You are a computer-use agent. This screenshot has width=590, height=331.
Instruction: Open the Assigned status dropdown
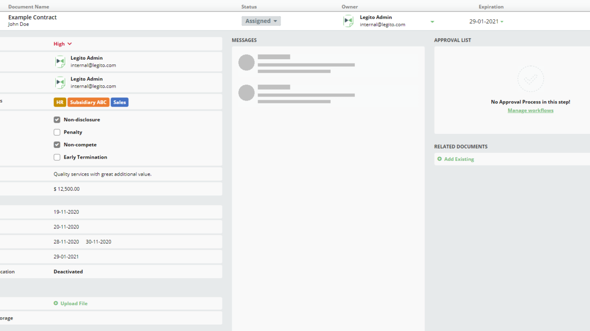tap(261, 21)
